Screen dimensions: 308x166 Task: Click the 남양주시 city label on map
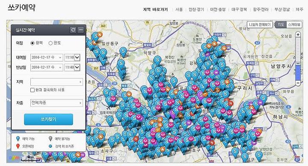[x=281, y=66]
